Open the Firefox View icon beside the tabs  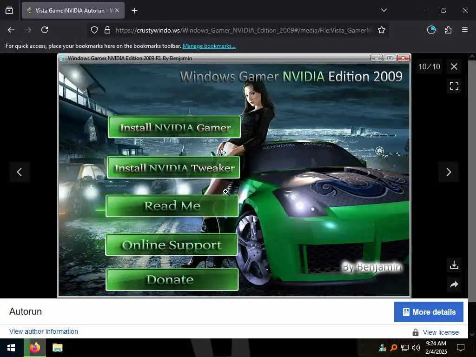tap(9, 10)
